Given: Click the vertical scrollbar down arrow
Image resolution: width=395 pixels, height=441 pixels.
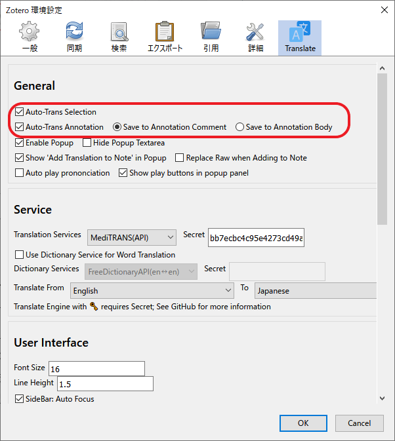Looking at the screenshot, I should point(382,398).
